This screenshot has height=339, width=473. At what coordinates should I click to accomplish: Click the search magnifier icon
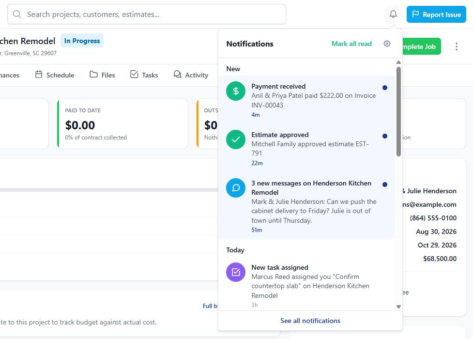(x=17, y=14)
